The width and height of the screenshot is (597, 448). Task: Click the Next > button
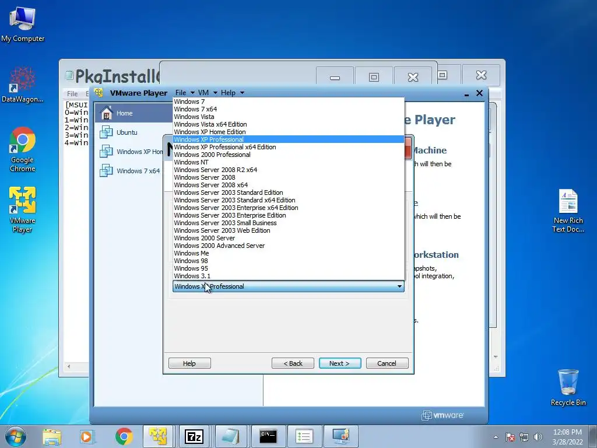point(340,363)
